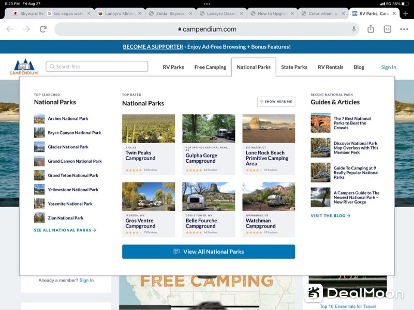Go back with the browser back arrow

coord(10,29)
